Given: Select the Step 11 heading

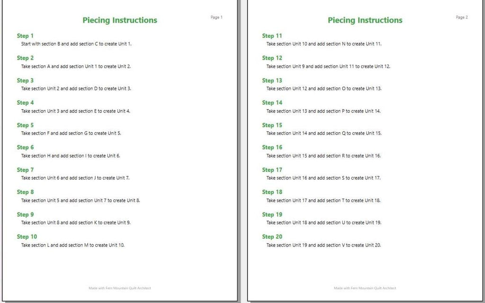Looking at the screenshot, I should (272, 36).
